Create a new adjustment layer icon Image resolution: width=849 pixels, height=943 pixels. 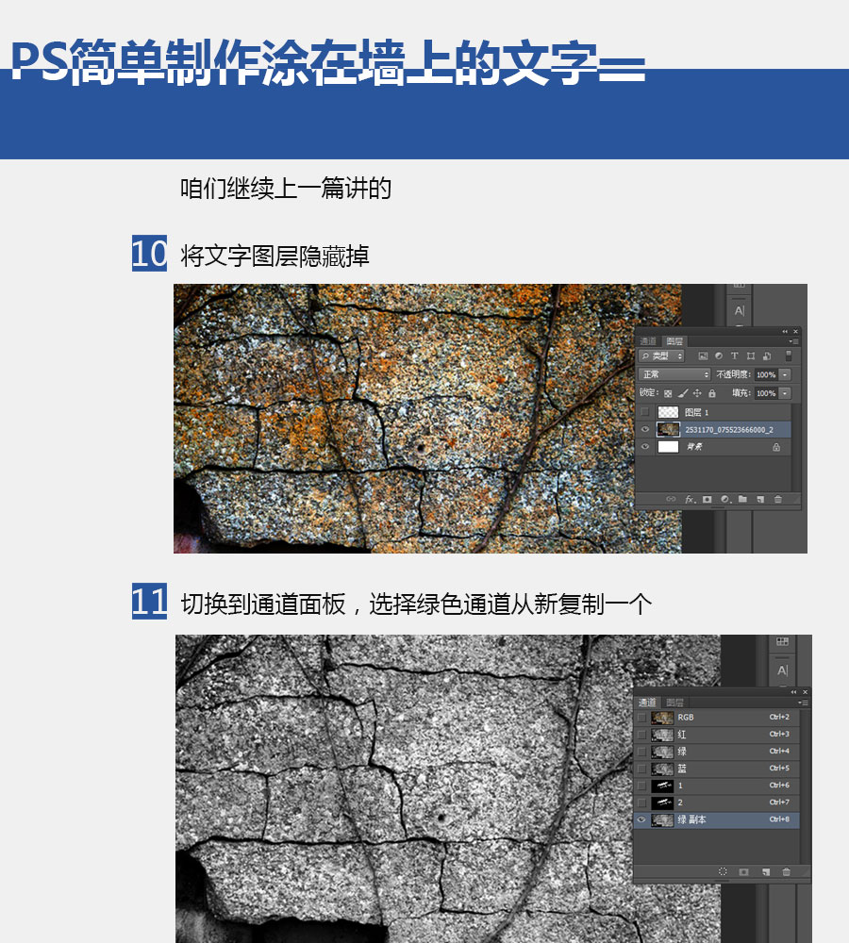click(x=724, y=500)
